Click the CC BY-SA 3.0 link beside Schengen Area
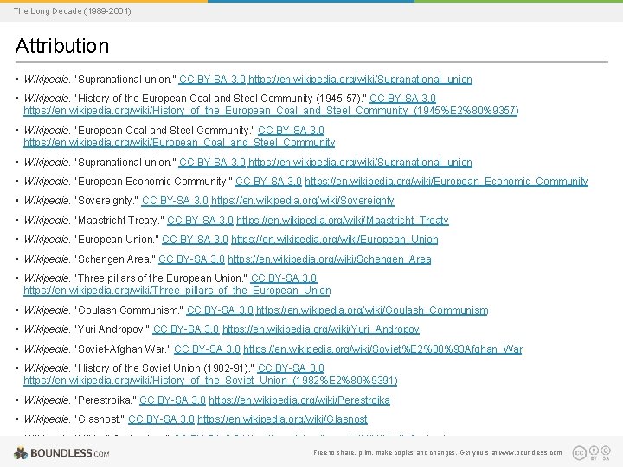The height and width of the screenshot is (467, 623). click(191, 259)
